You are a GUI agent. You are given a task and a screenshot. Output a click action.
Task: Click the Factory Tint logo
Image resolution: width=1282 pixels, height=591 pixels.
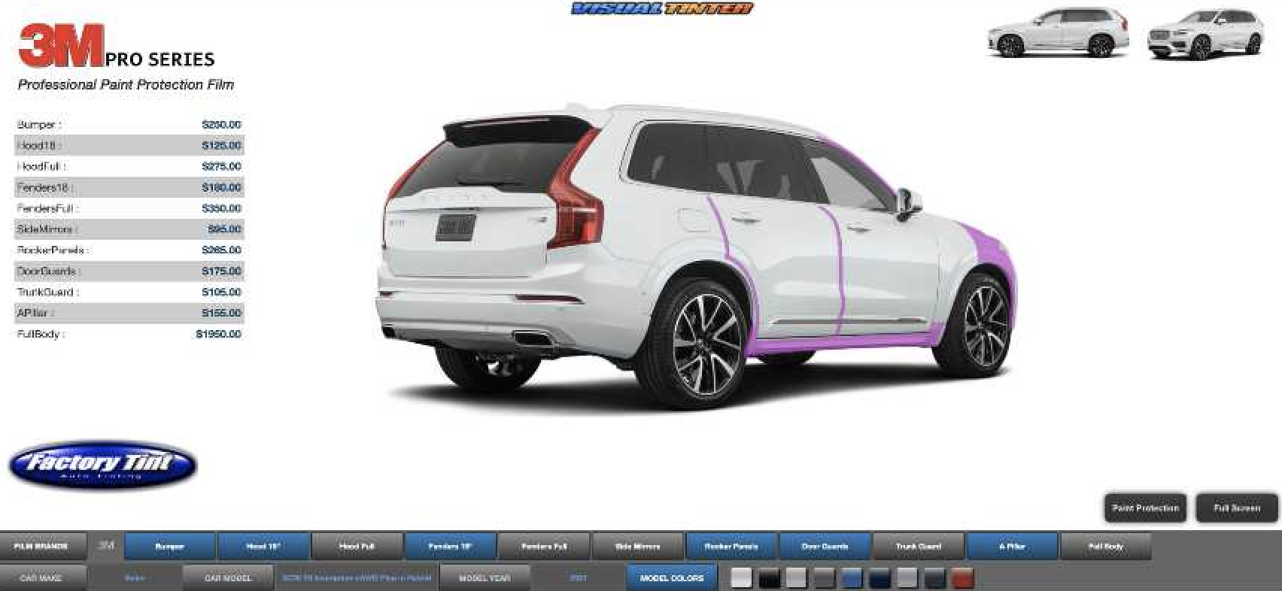pyautogui.click(x=102, y=465)
